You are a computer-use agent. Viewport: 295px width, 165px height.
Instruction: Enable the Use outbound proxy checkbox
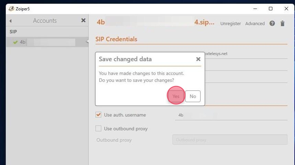(x=98, y=129)
